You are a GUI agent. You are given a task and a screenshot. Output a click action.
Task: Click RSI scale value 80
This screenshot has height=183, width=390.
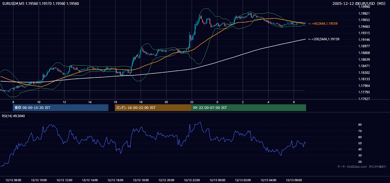point(360,125)
